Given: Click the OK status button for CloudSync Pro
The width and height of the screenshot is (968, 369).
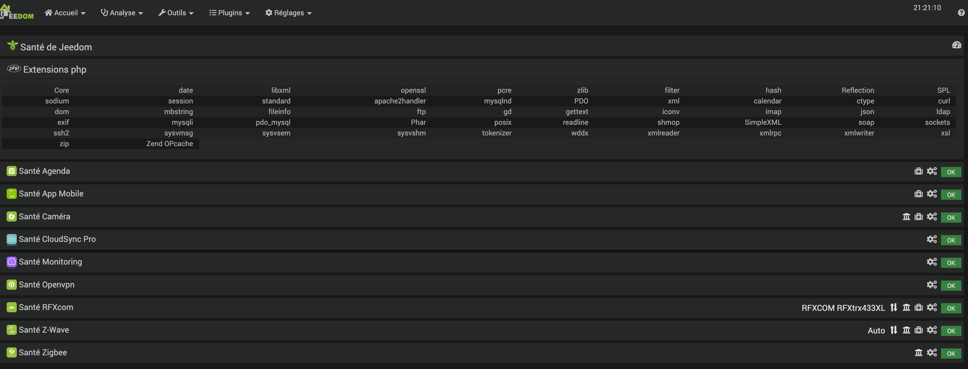Looking at the screenshot, I should pyautogui.click(x=951, y=240).
